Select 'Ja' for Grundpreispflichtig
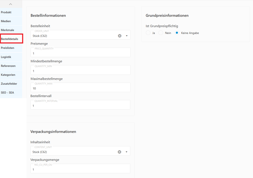Screen dimensions: 253x178 click(148, 33)
